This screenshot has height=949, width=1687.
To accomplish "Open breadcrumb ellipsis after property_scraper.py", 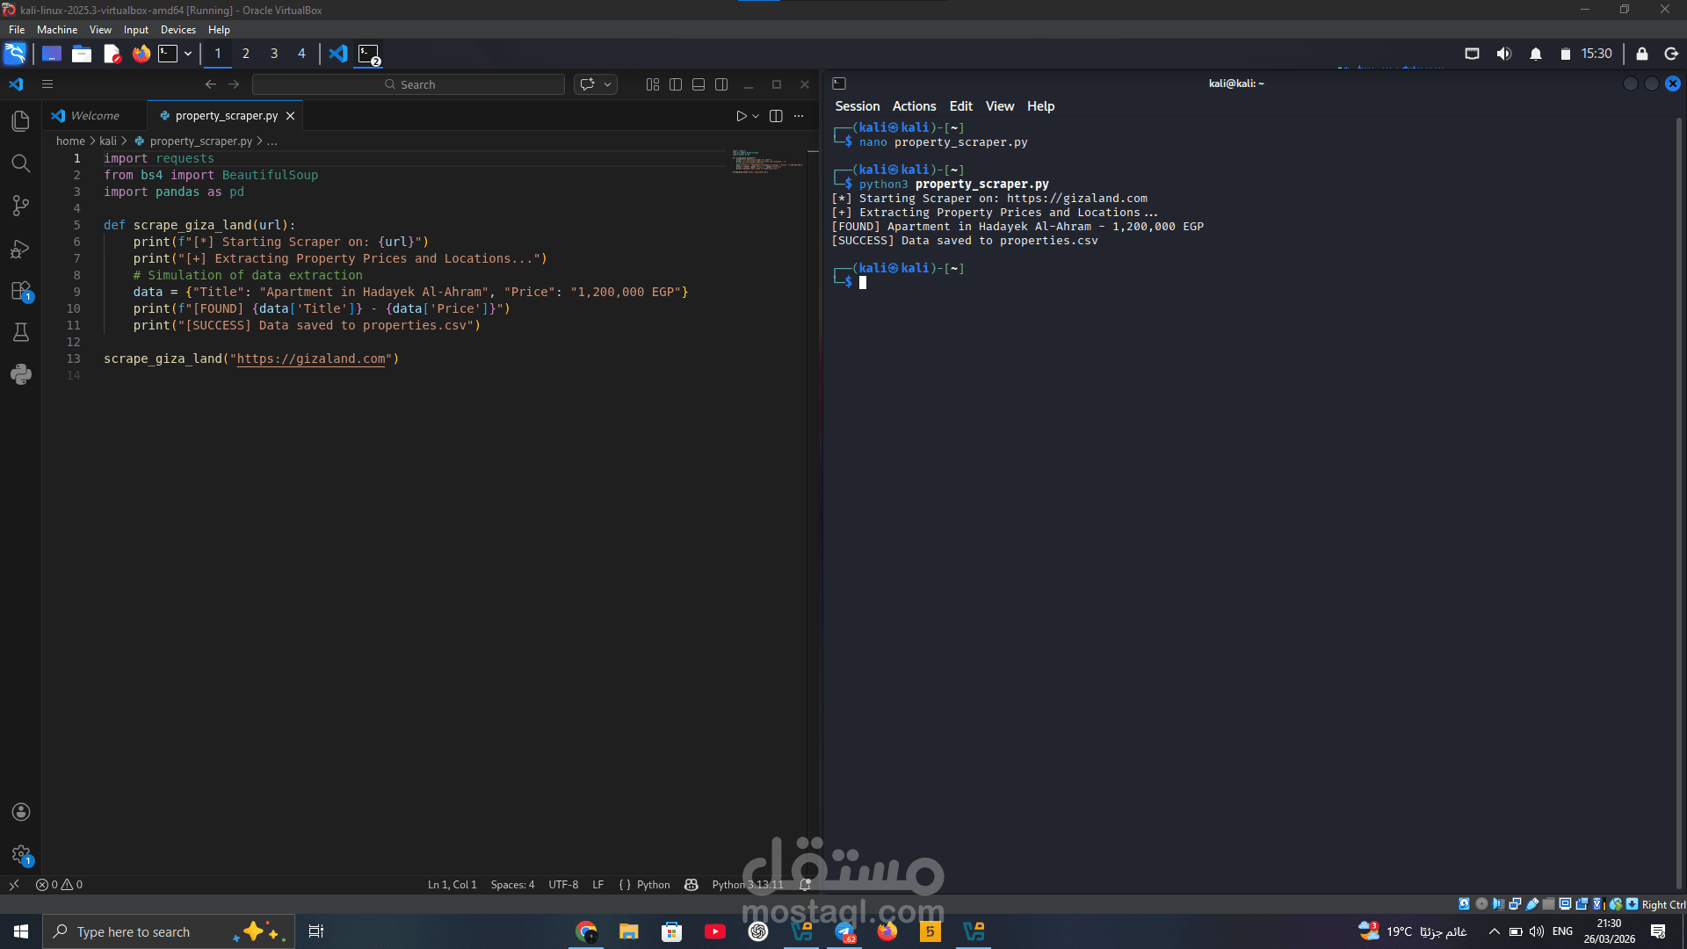I will [x=273, y=141].
